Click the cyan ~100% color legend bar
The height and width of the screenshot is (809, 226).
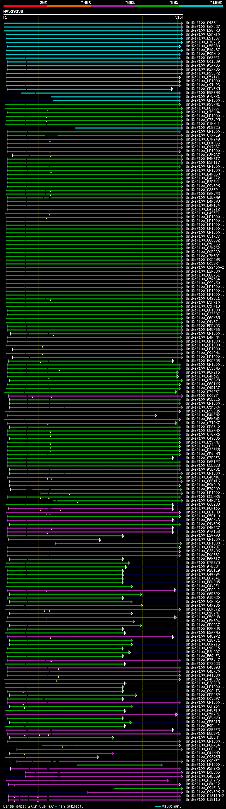pyautogui.click(x=201, y=6)
